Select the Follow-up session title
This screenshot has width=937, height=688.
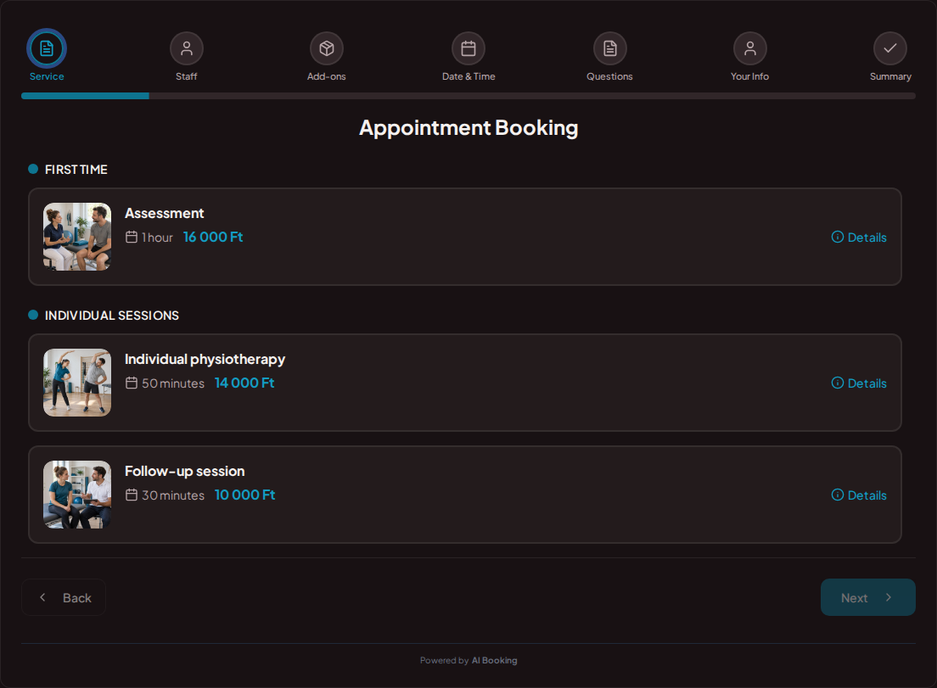click(185, 471)
